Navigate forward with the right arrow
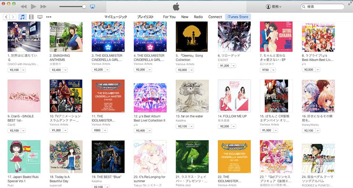Viewport: 353px width, 188px height. [13, 17]
